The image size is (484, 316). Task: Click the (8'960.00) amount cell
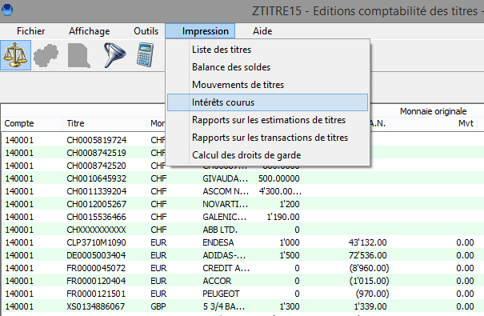pyautogui.click(x=369, y=268)
